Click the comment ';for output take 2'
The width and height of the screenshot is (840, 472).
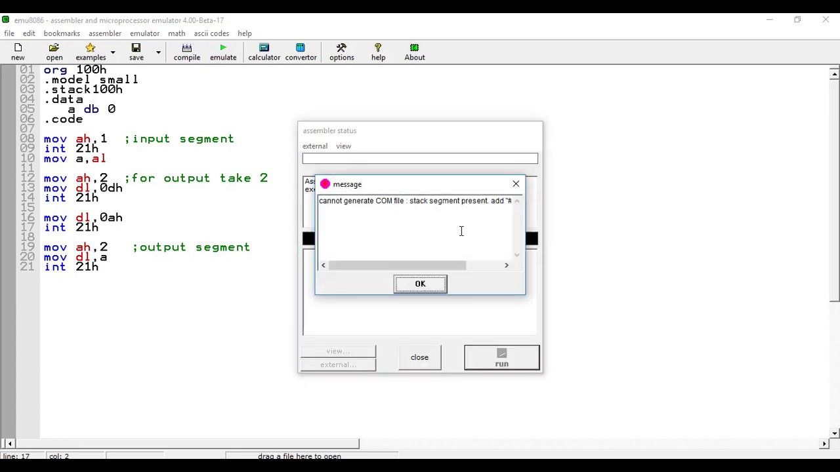point(196,178)
